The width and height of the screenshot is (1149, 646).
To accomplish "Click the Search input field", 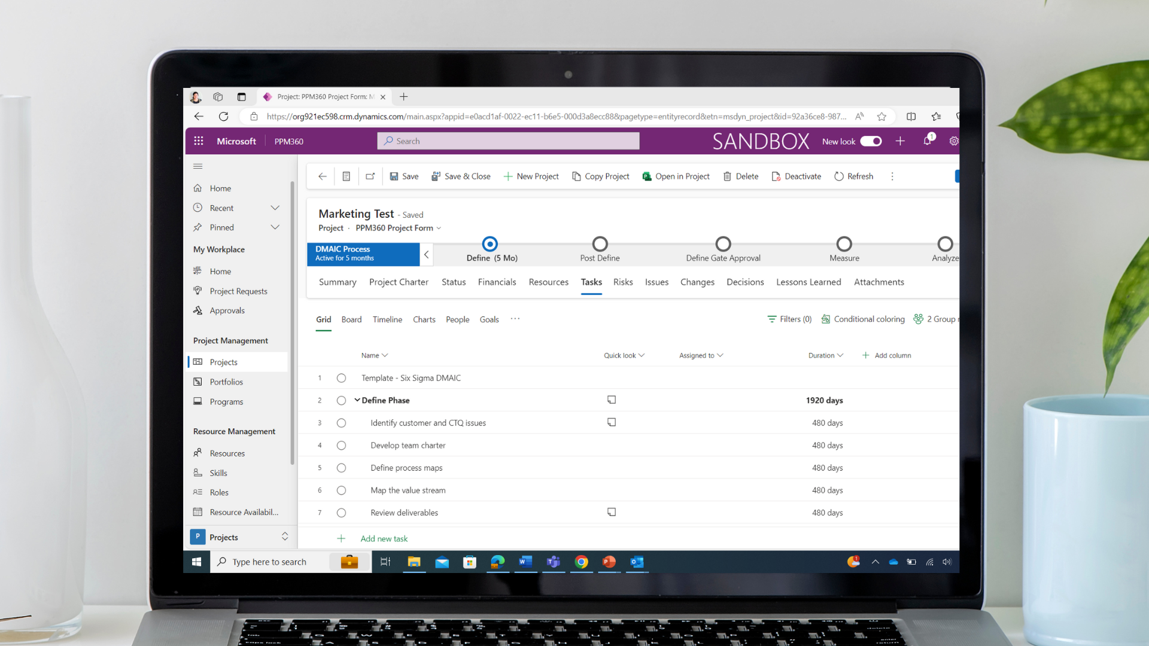I will click(x=509, y=141).
